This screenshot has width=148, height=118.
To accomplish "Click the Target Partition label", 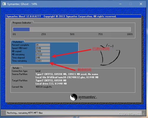I will click(20, 81).
